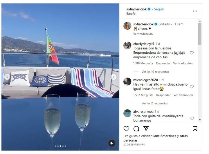Open comments with the speech bubble icon
The height and width of the screenshot is (154, 209).
pos(136,128)
